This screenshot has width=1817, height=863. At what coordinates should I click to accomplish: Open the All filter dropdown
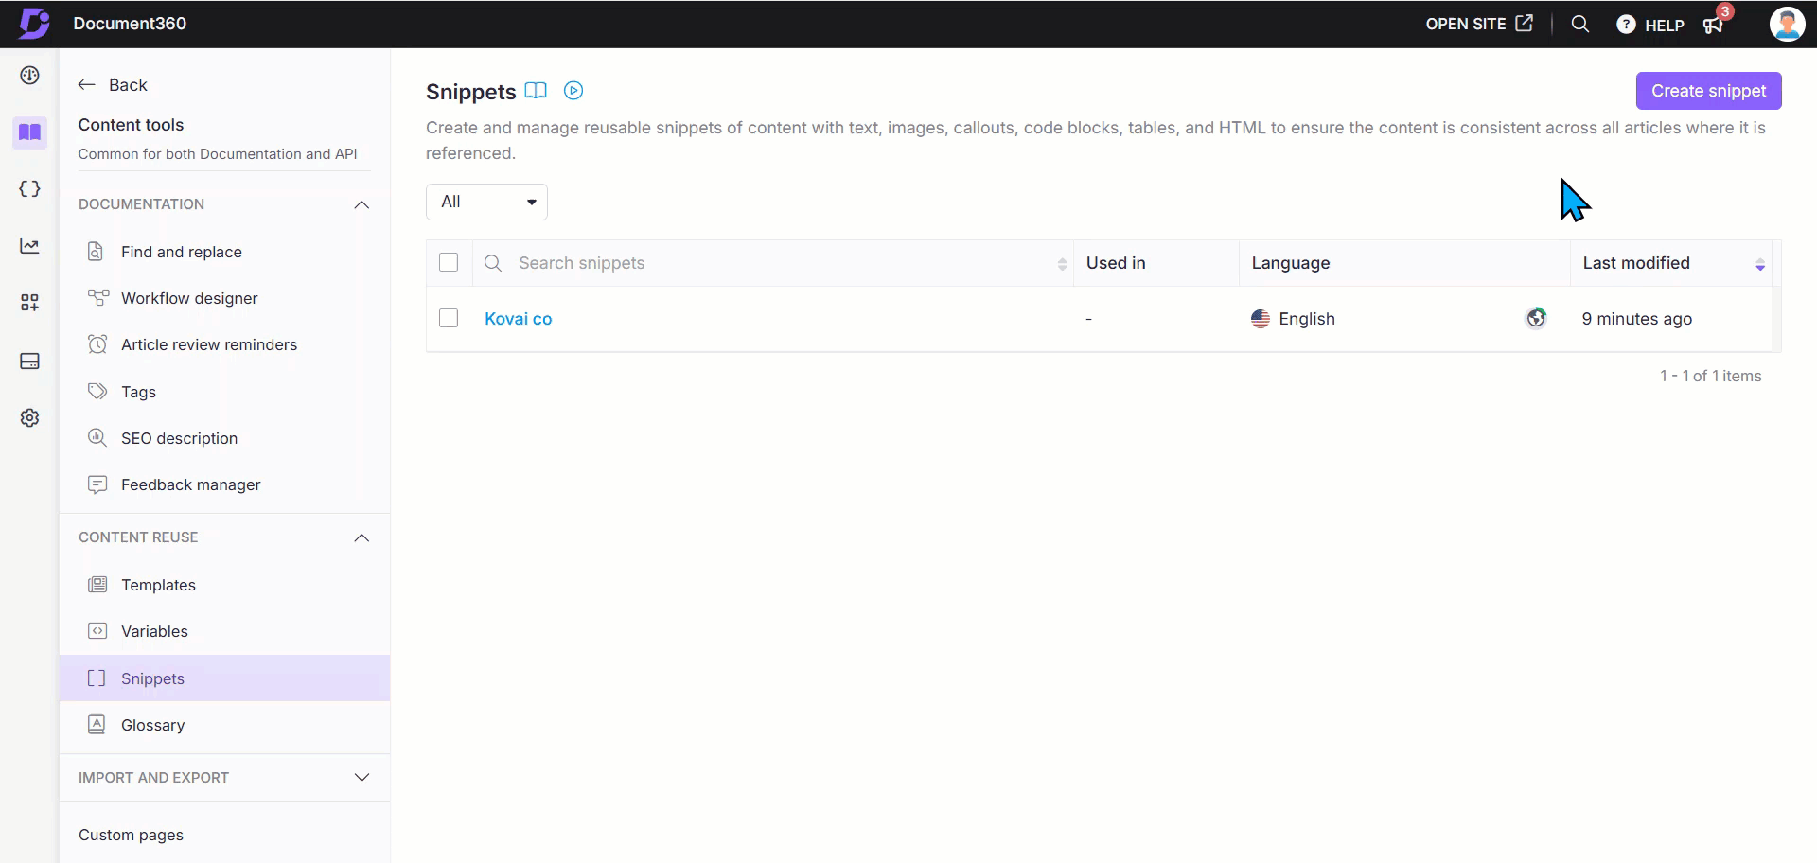tap(486, 202)
